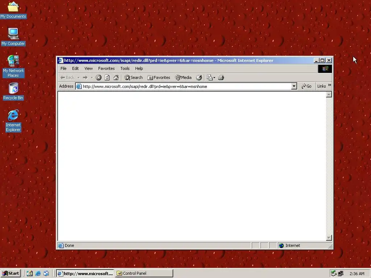Expand the Links bar chevron

click(330, 85)
